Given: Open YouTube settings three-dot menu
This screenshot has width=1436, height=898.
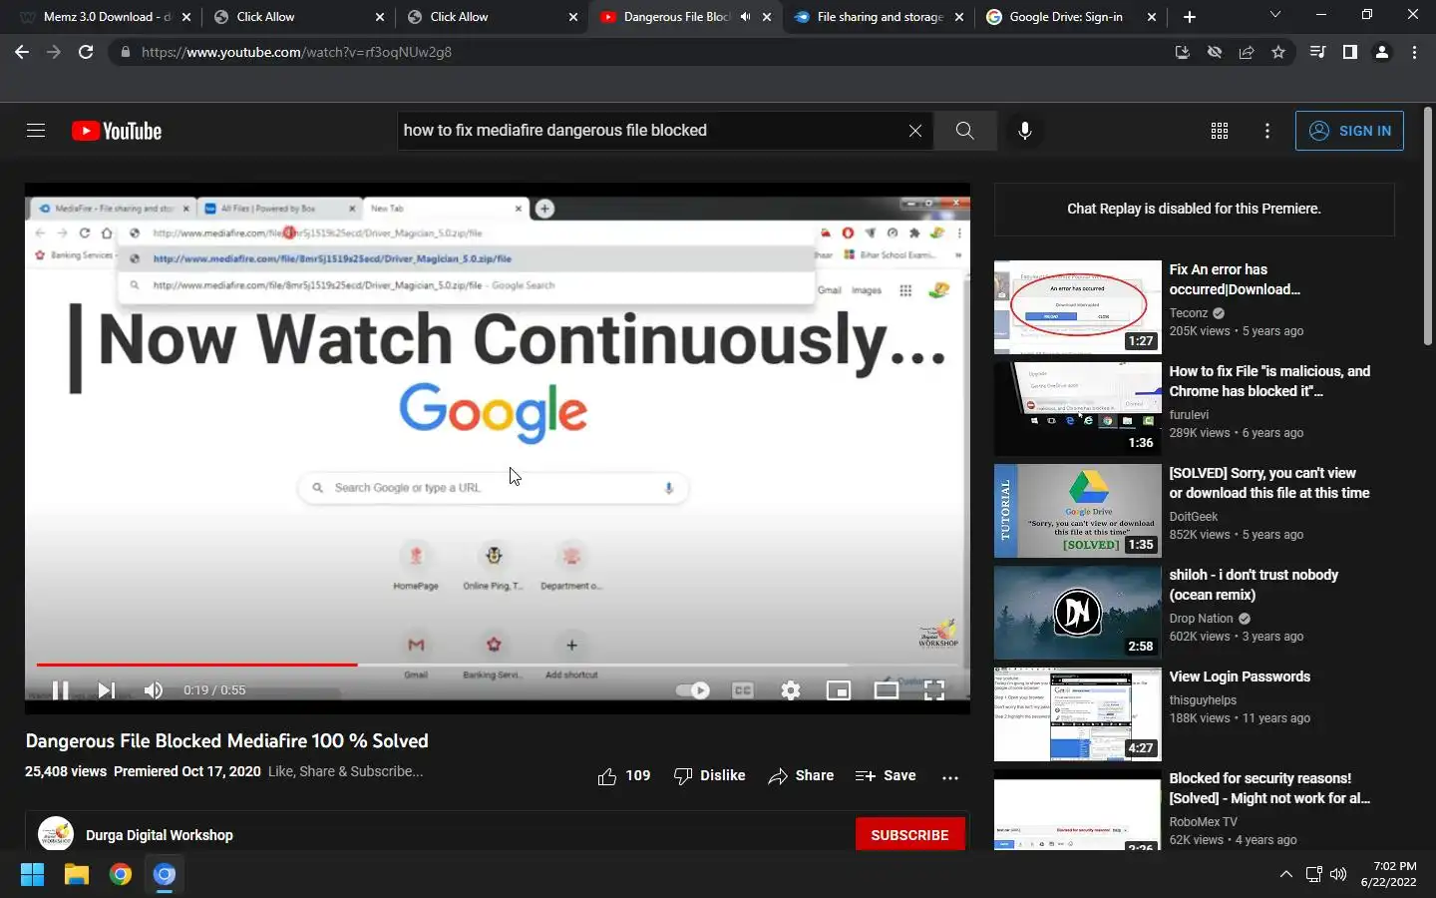Looking at the screenshot, I should [1267, 131].
